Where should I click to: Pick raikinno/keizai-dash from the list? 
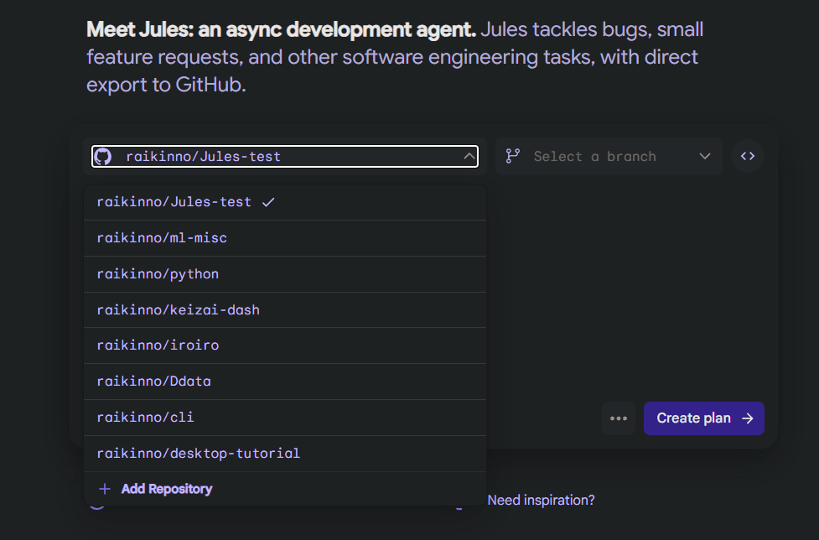[x=178, y=310]
